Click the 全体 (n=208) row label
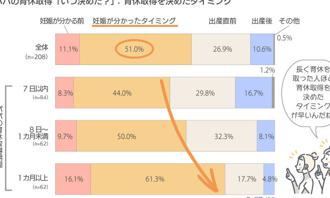 pyautogui.click(x=37, y=51)
